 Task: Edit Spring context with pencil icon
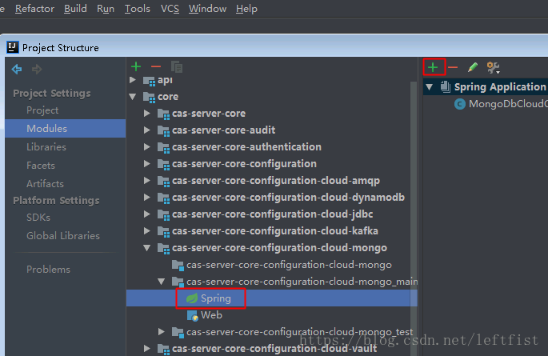click(x=473, y=67)
